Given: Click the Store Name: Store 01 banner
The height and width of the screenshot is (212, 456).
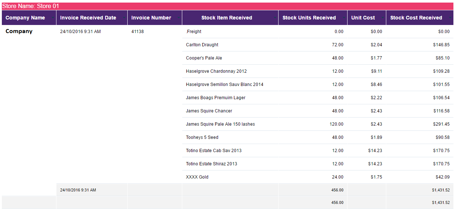Looking at the screenshot, I should point(228,6).
